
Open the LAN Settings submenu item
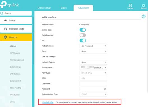tap(15, 74)
